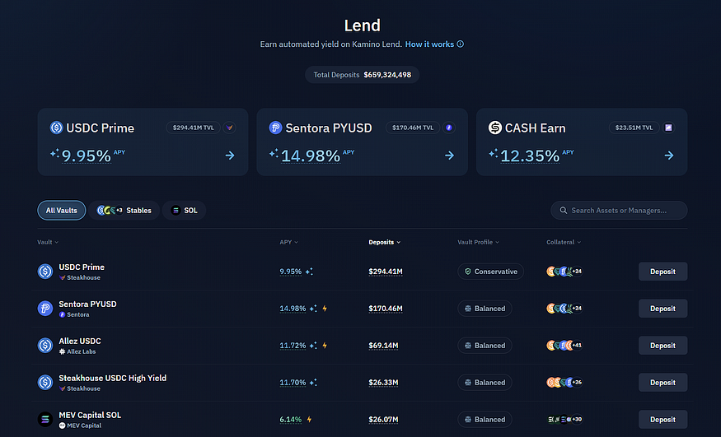Screen dimensions: 721x437
Task: Click the CASH coin icon in CASH Earn card
Action: click(494, 128)
